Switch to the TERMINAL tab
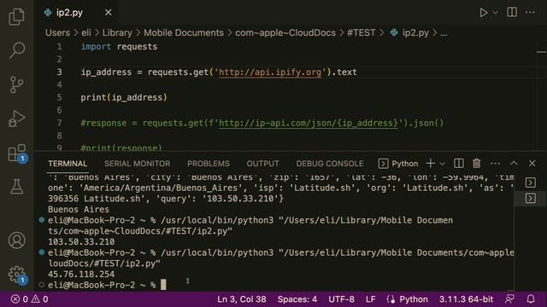This screenshot has height=307, width=547. point(68,164)
